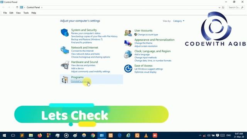
Task: Click Uninstall a program link
Action: pos(80,81)
